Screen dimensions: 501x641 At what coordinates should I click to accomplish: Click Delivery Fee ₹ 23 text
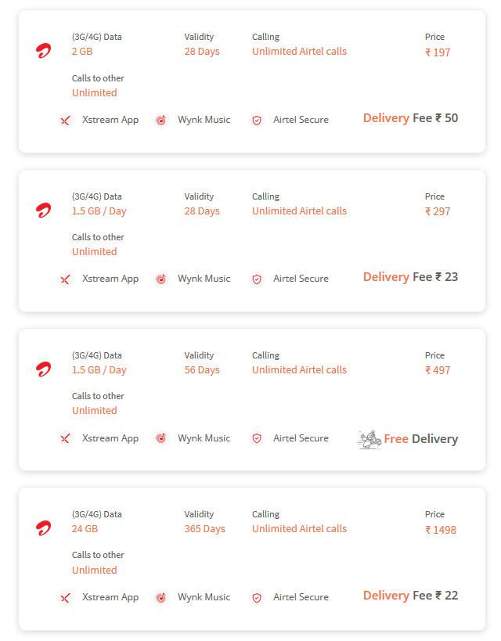click(x=411, y=277)
